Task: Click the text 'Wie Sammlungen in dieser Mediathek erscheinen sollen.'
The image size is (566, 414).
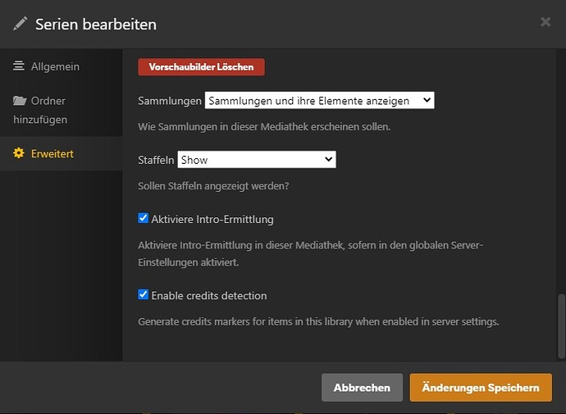Action: pos(264,127)
